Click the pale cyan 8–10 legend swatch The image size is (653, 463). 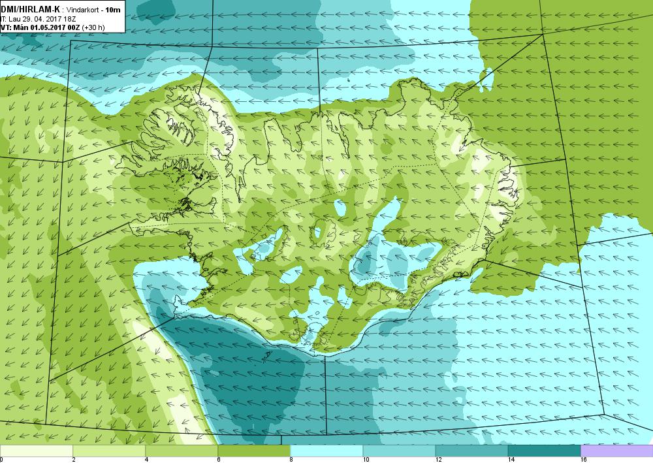326,451
